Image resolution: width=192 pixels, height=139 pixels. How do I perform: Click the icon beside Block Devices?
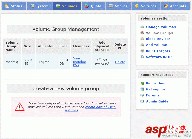142,39
